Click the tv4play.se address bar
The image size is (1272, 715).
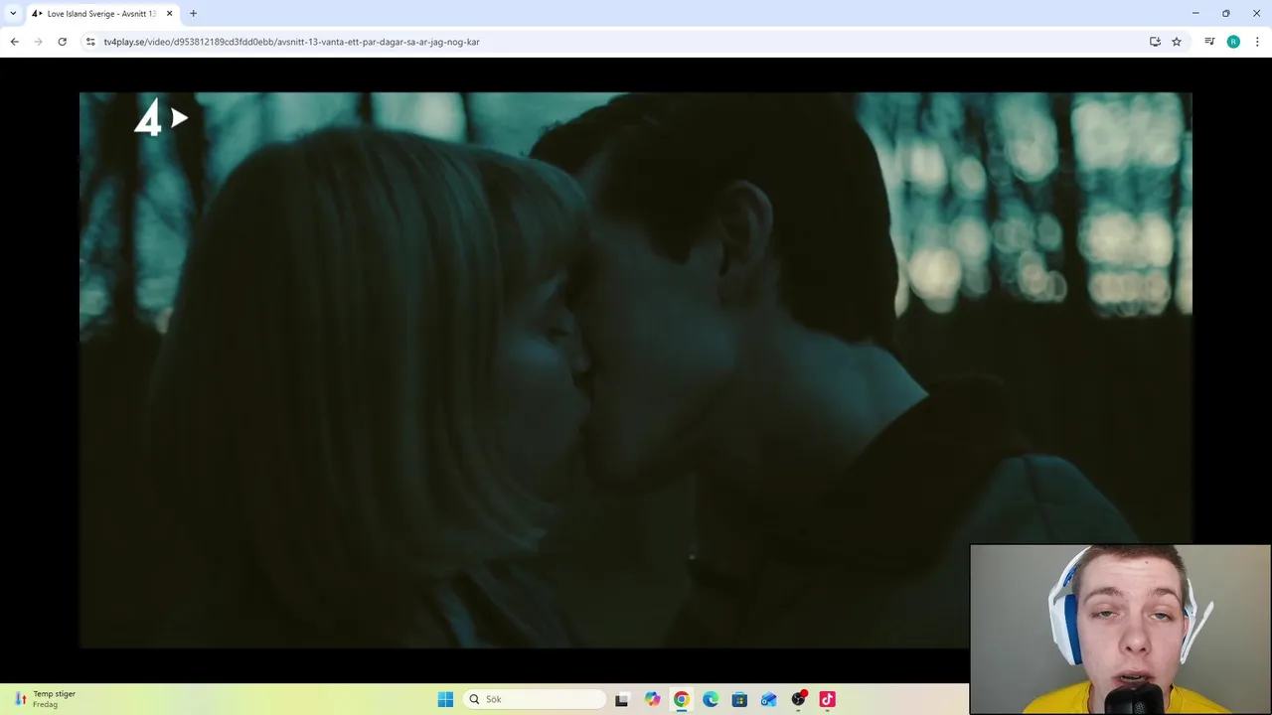click(616, 42)
